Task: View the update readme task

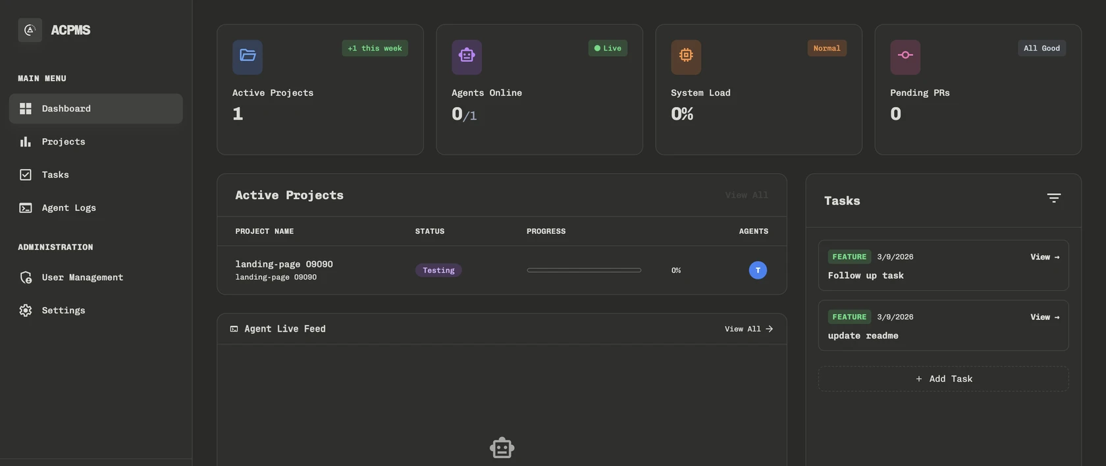Action: [x=1044, y=317]
